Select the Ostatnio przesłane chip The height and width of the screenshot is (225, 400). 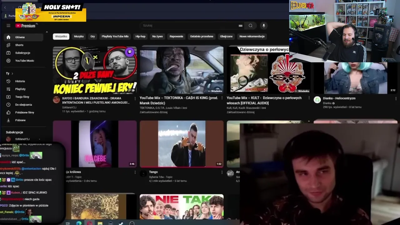[202, 37]
